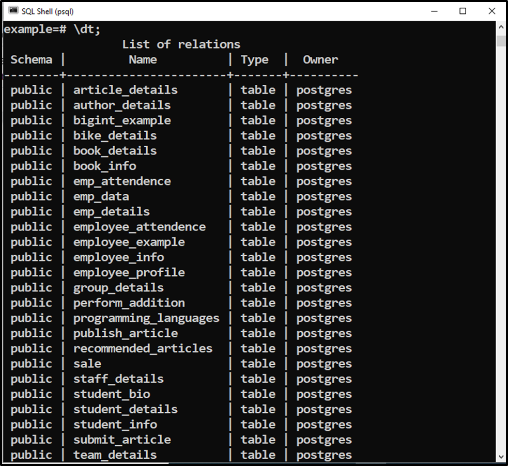Click the maximize window button

[463, 10]
